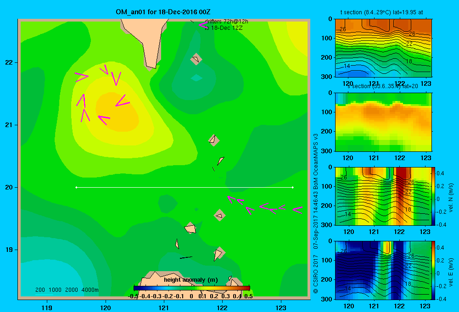Viewport: 459px width, 312px height.
Task: Click the '-0.4' tick on vel. N color bar
Action: pyautogui.click(x=441, y=225)
